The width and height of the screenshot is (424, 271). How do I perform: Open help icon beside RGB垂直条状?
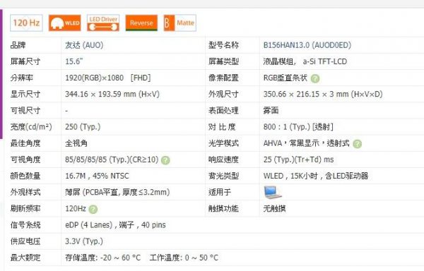pyautogui.click(x=315, y=78)
